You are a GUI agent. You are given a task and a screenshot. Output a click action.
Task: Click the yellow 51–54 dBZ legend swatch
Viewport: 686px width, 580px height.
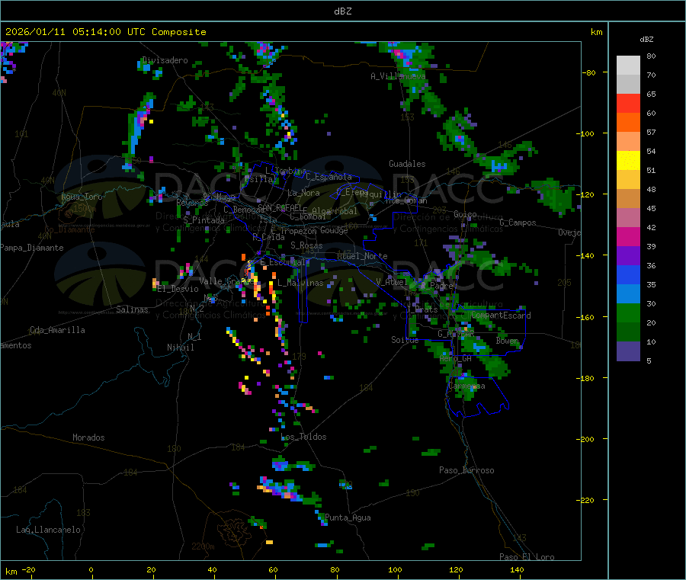pyautogui.click(x=628, y=161)
